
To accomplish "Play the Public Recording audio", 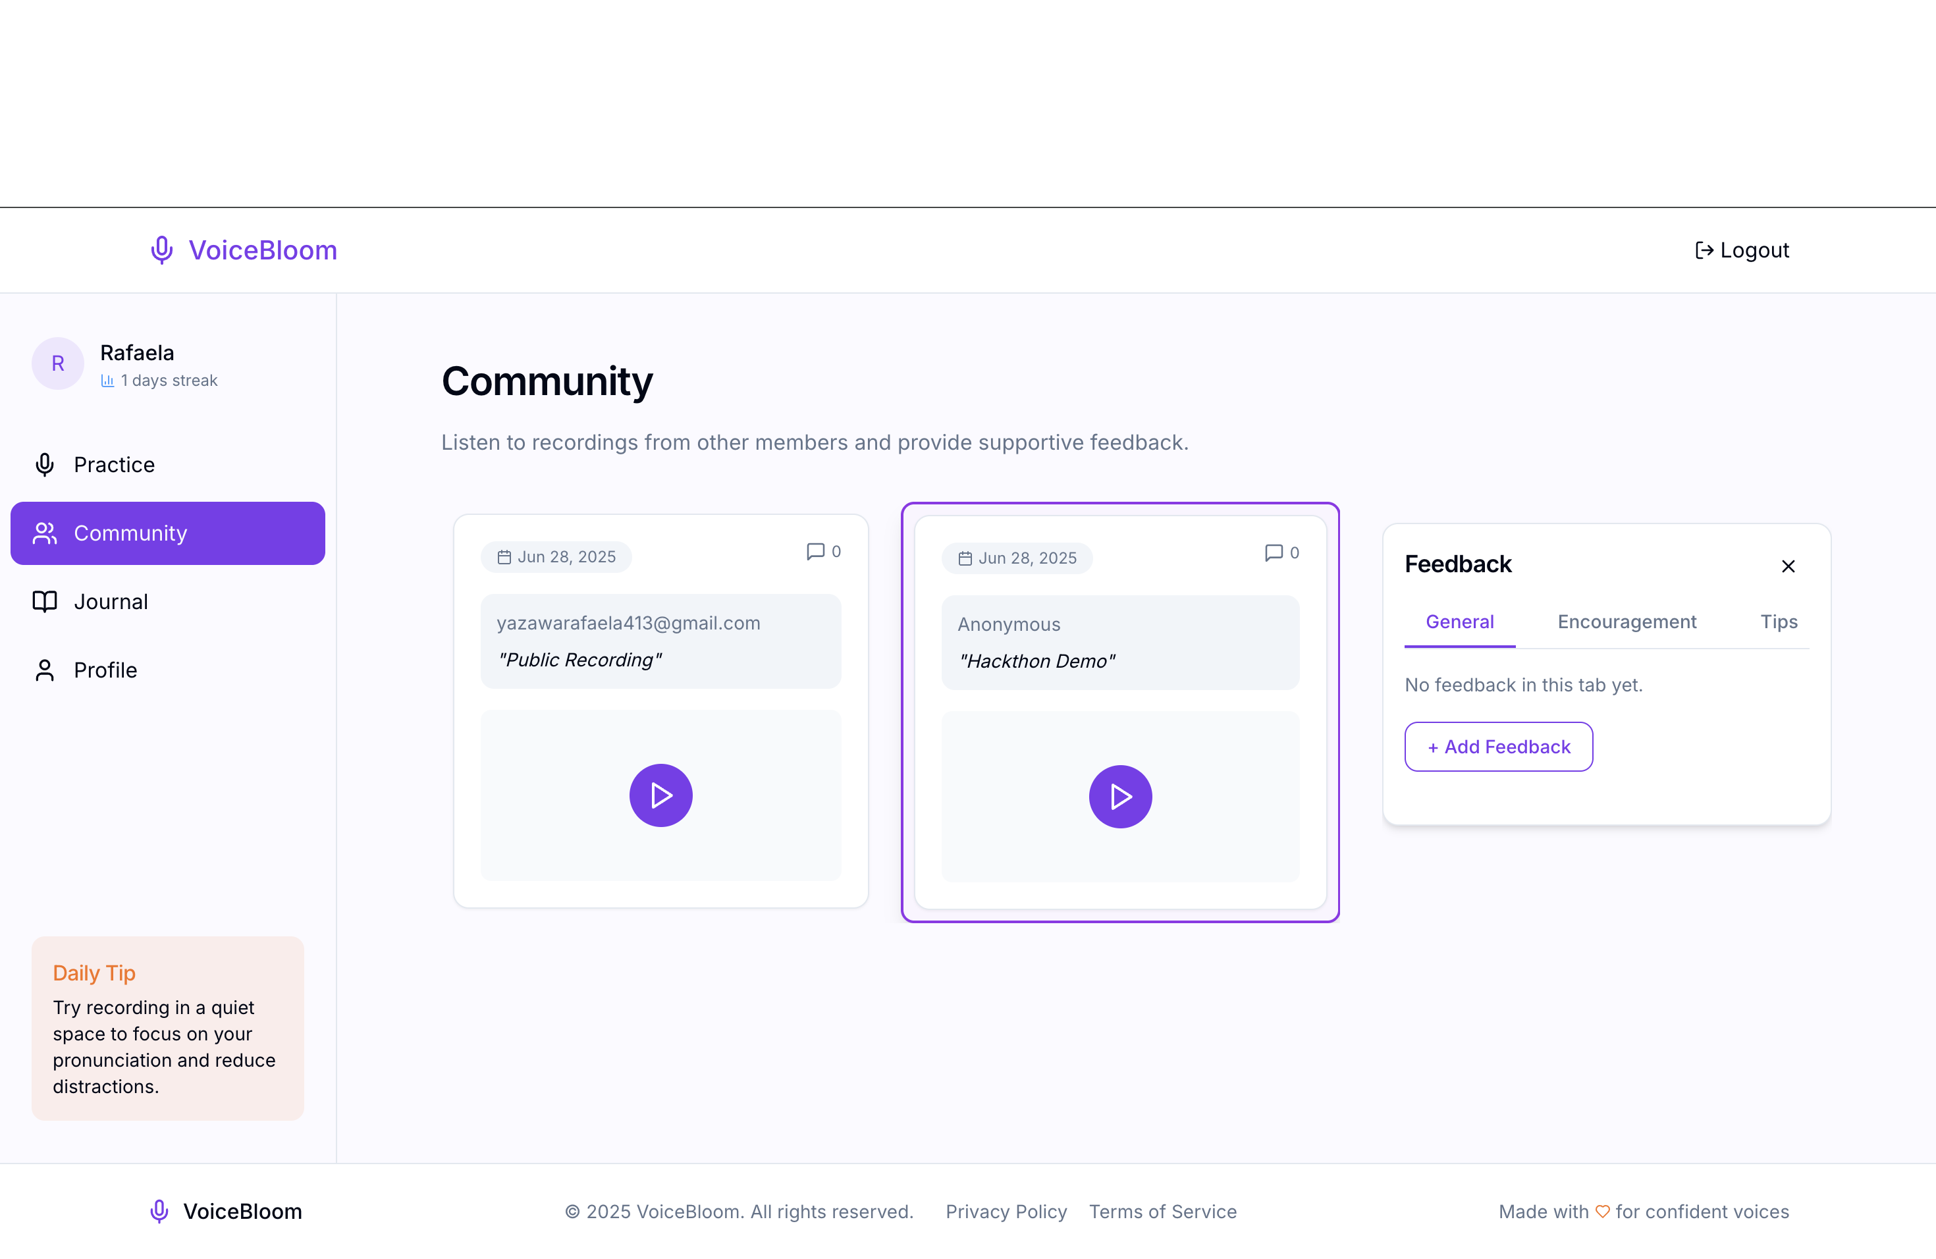I will coord(660,795).
